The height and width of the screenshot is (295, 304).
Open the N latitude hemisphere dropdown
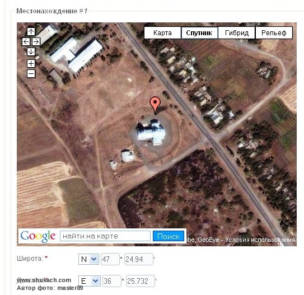[88, 259]
